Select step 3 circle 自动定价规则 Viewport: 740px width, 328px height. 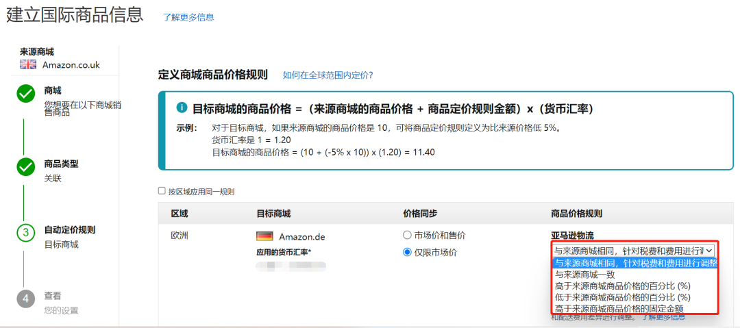[x=25, y=232]
